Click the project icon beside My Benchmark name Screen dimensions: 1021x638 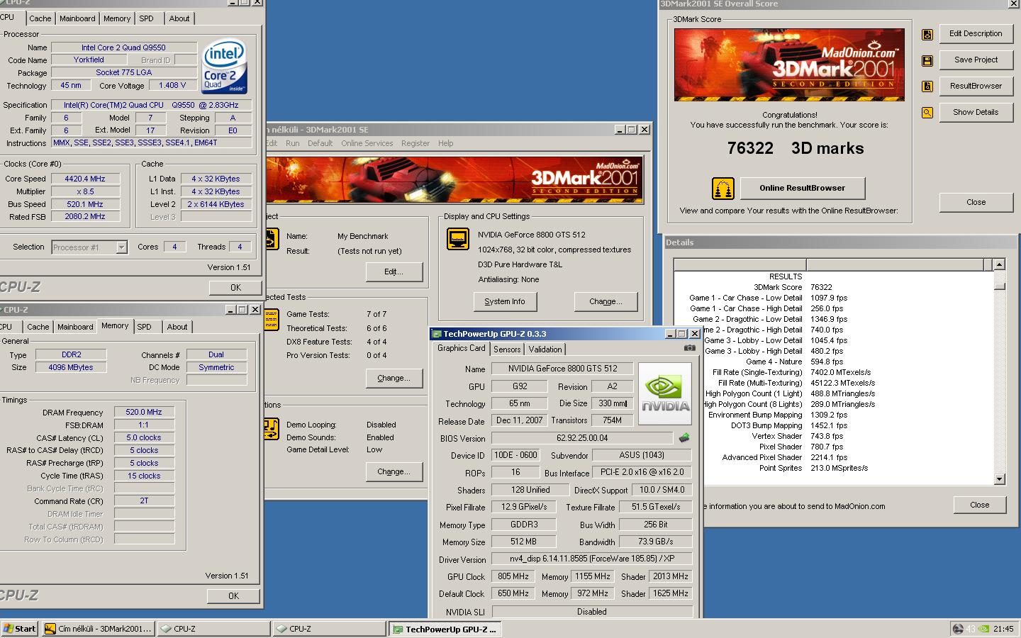[272, 239]
